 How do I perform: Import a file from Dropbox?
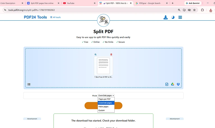pyautogui.click(x=178, y=84)
